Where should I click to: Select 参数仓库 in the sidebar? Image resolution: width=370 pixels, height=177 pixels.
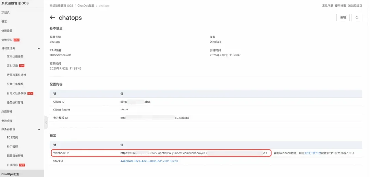7,121
